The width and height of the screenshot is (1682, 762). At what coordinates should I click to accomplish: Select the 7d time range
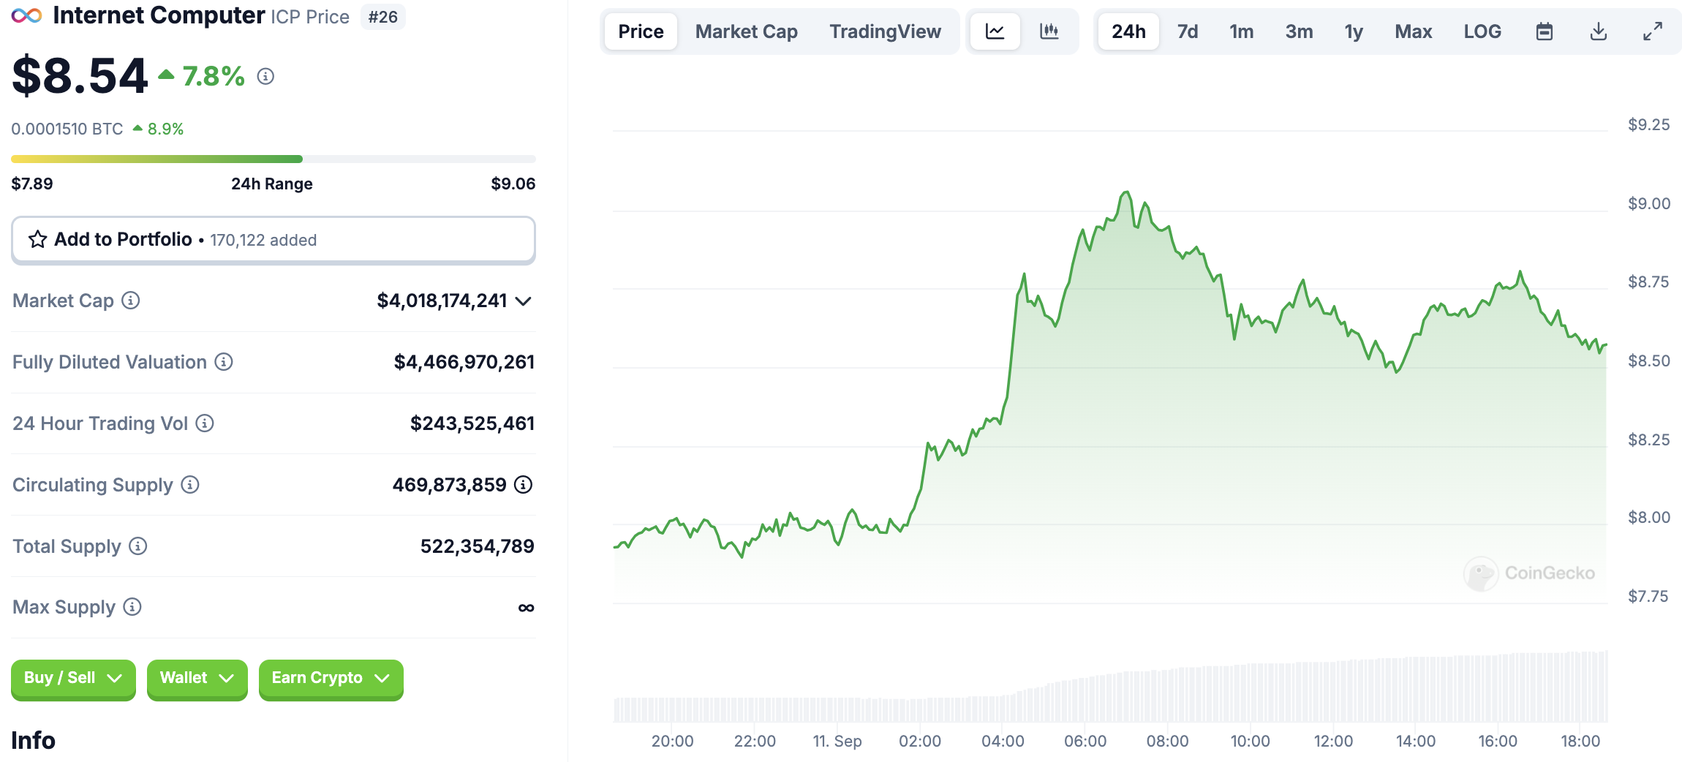point(1187,31)
